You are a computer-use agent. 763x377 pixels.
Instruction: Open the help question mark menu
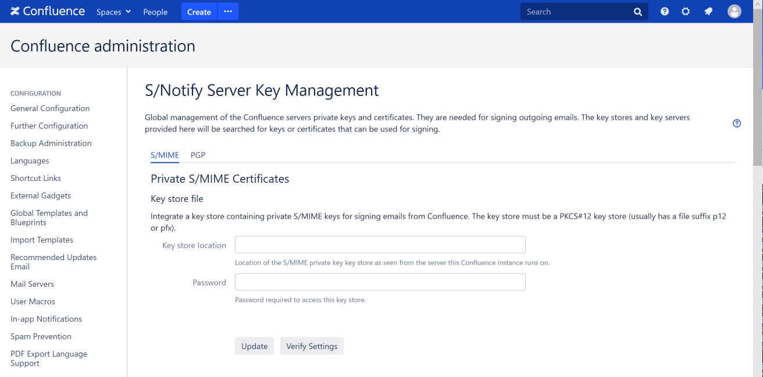[x=665, y=12]
